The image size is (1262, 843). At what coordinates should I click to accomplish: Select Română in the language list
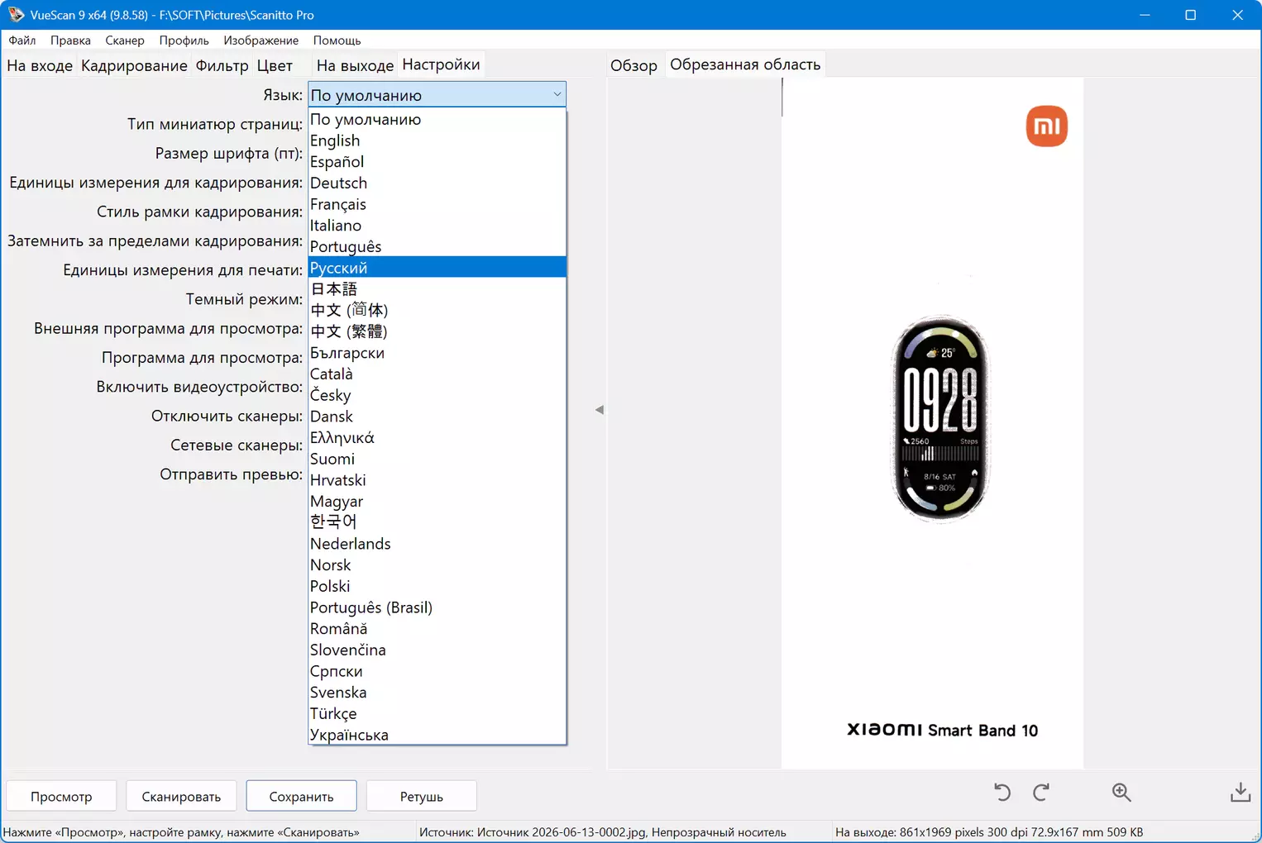(437, 629)
